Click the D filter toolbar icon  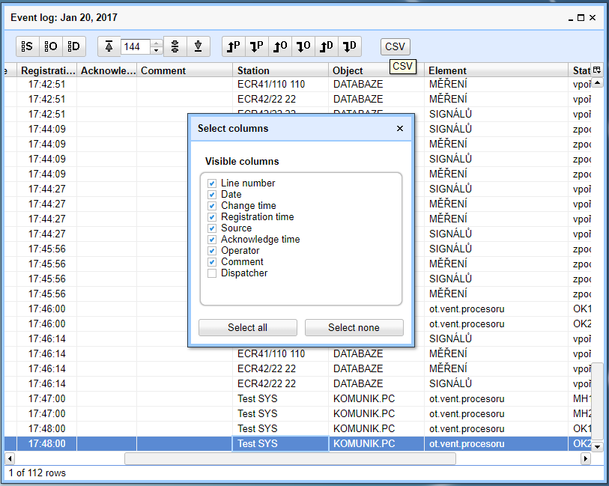pyautogui.click(x=74, y=46)
